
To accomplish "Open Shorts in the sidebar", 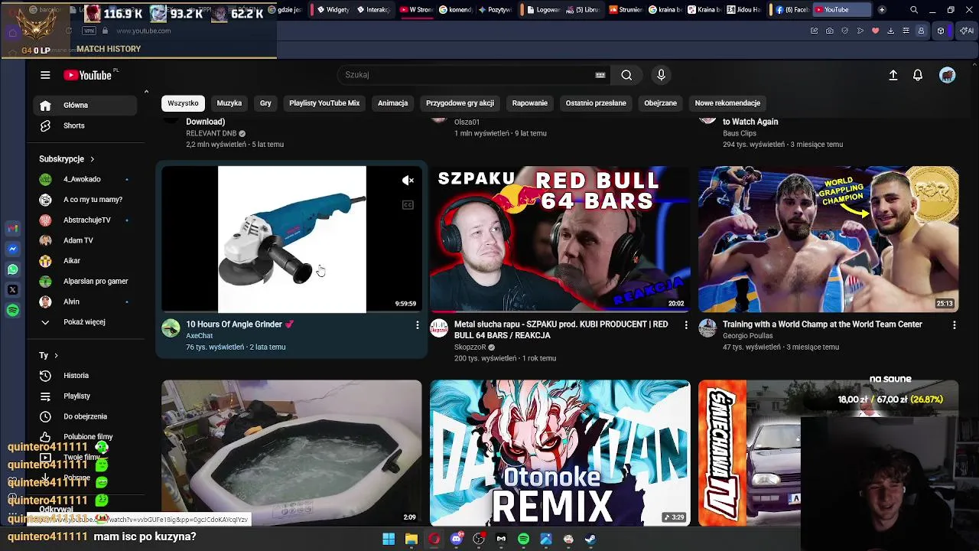I will (x=85, y=126).
